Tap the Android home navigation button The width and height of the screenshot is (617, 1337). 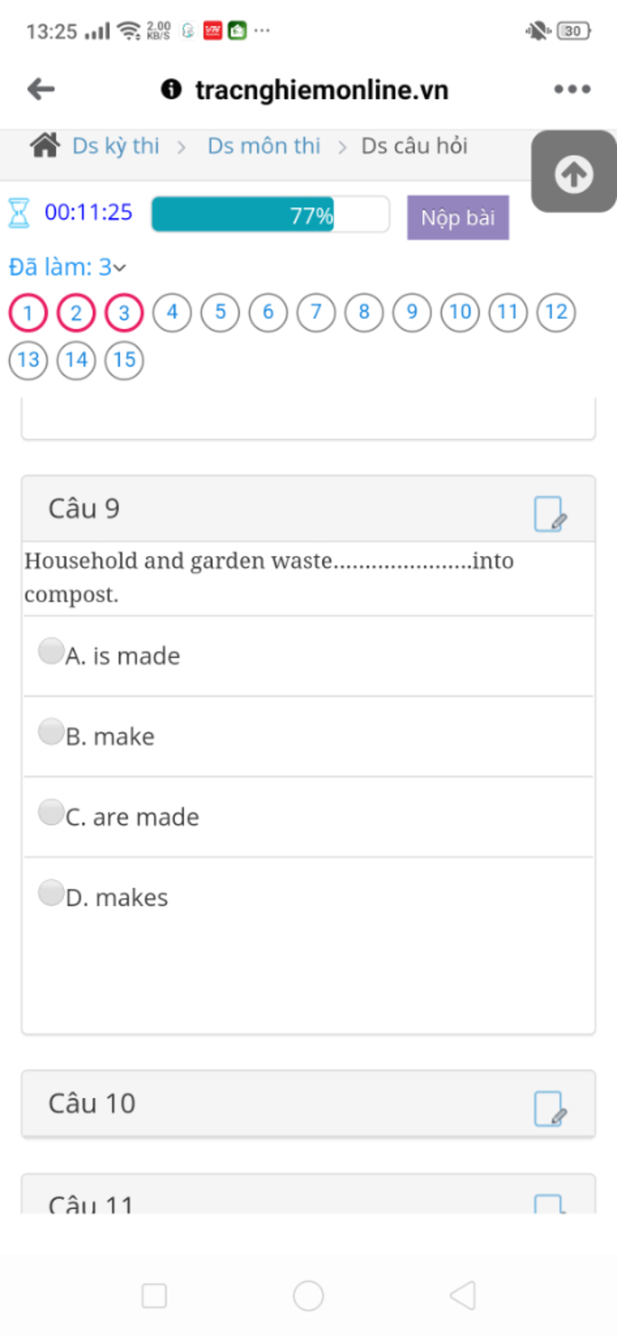point(308,1295)
